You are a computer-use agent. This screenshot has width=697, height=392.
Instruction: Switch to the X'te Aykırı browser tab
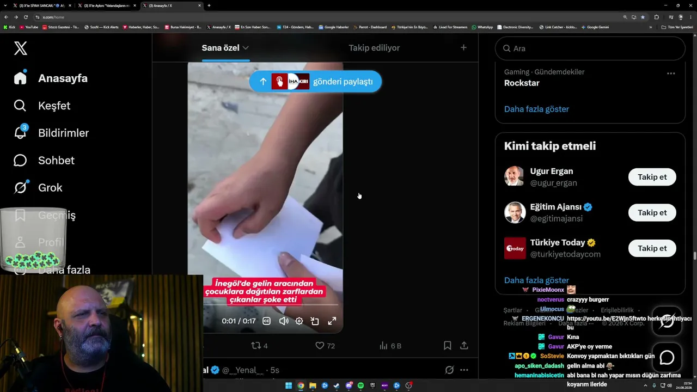(x=107, y=5)
